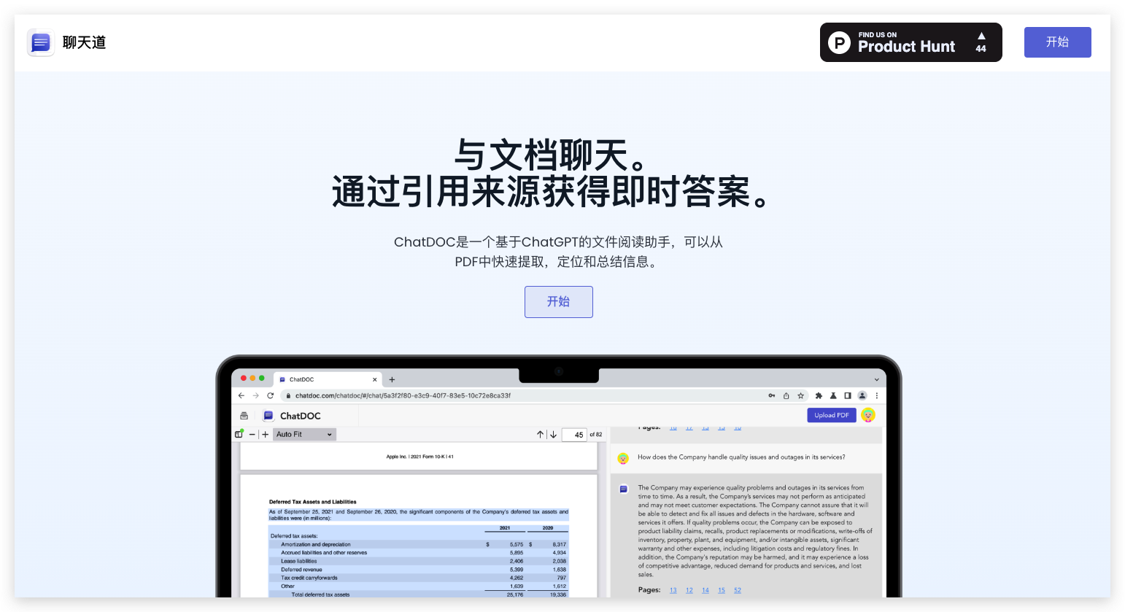Toggle the PDF sidebar panel icon
The height and width of the screenshot is (612, 1125).
[x=239, y=434]
